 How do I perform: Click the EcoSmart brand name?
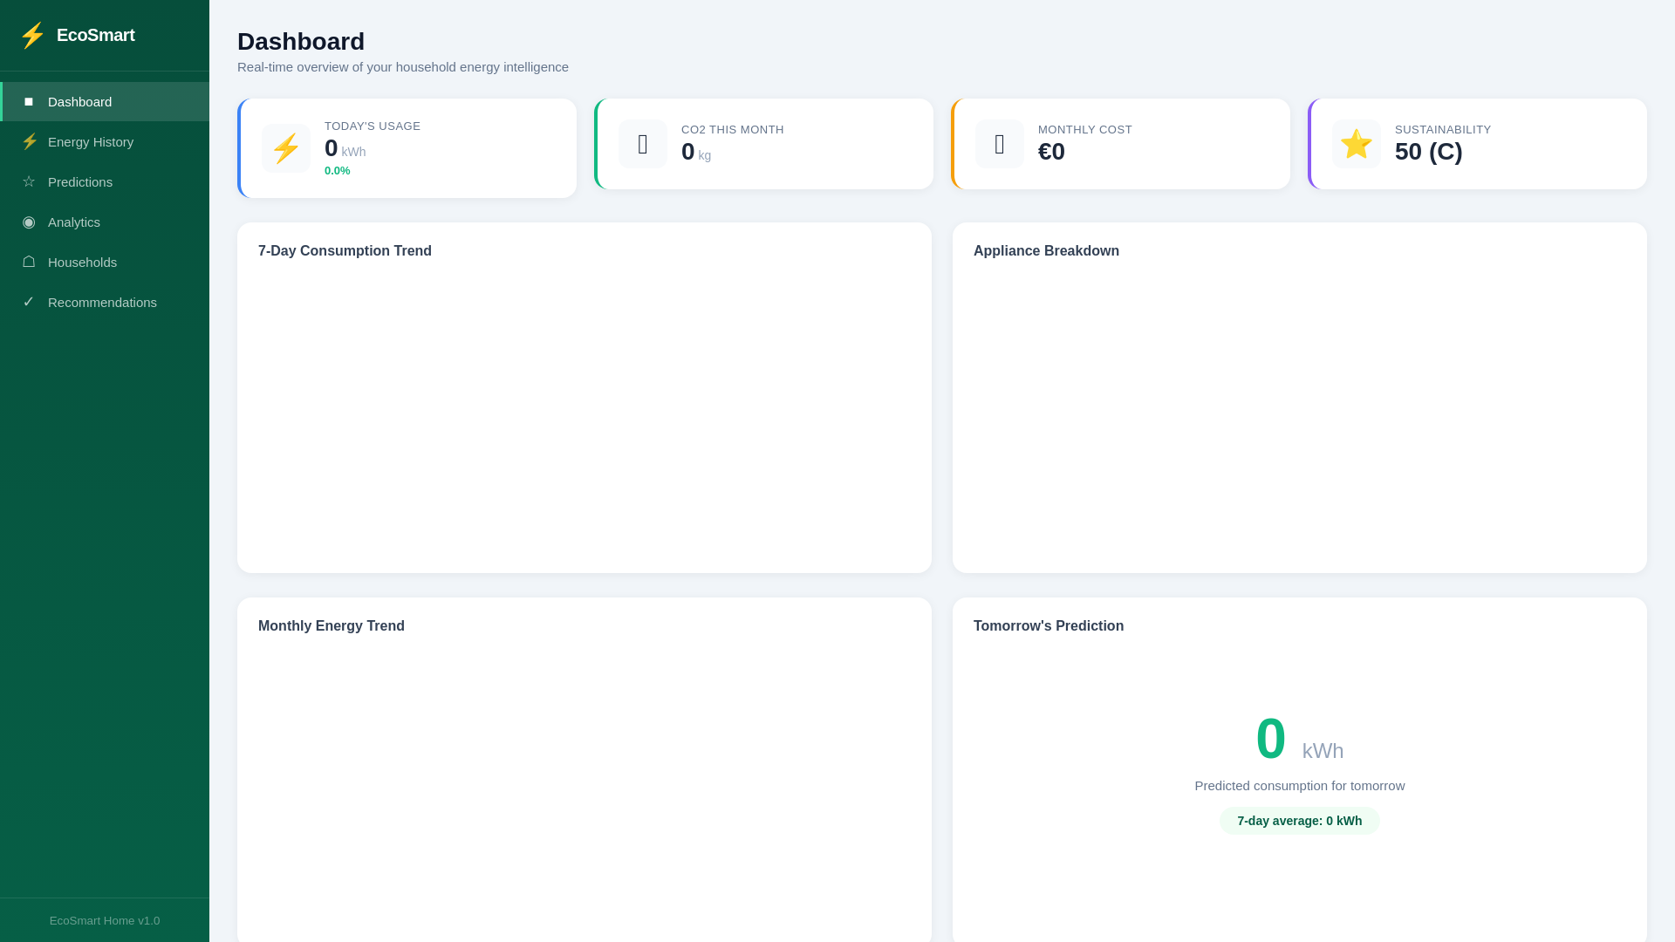tap(96, 35)
